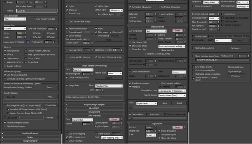Screen dimensions: 252x144
Task: Expand the Global DMC rollout
Action: pos(94,108)
